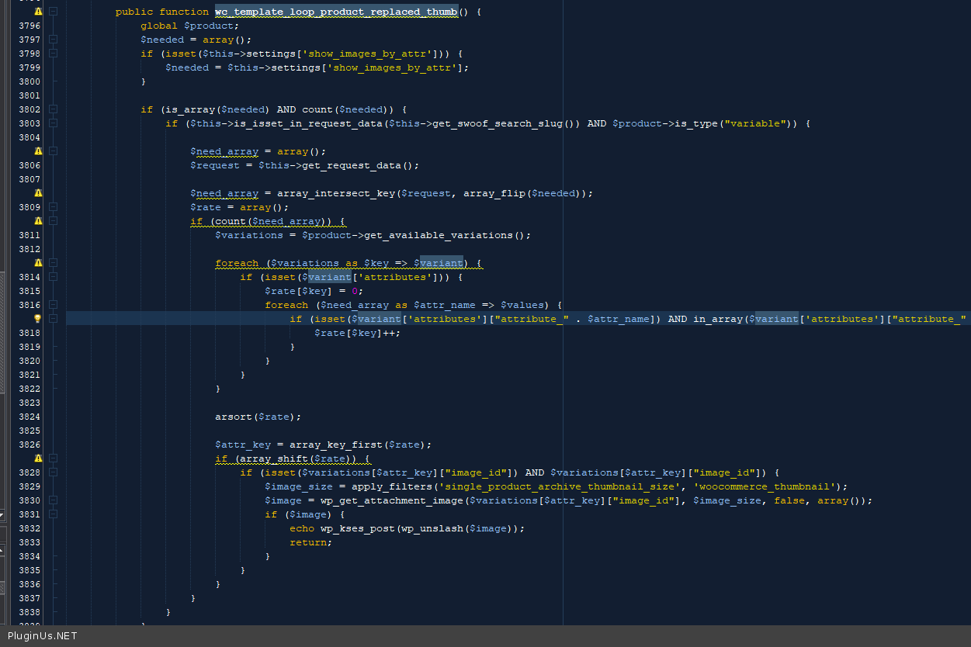Click line number 3824 in gutter
The image size is (971, 647).
pyautogui.click(x=29, y=417)
